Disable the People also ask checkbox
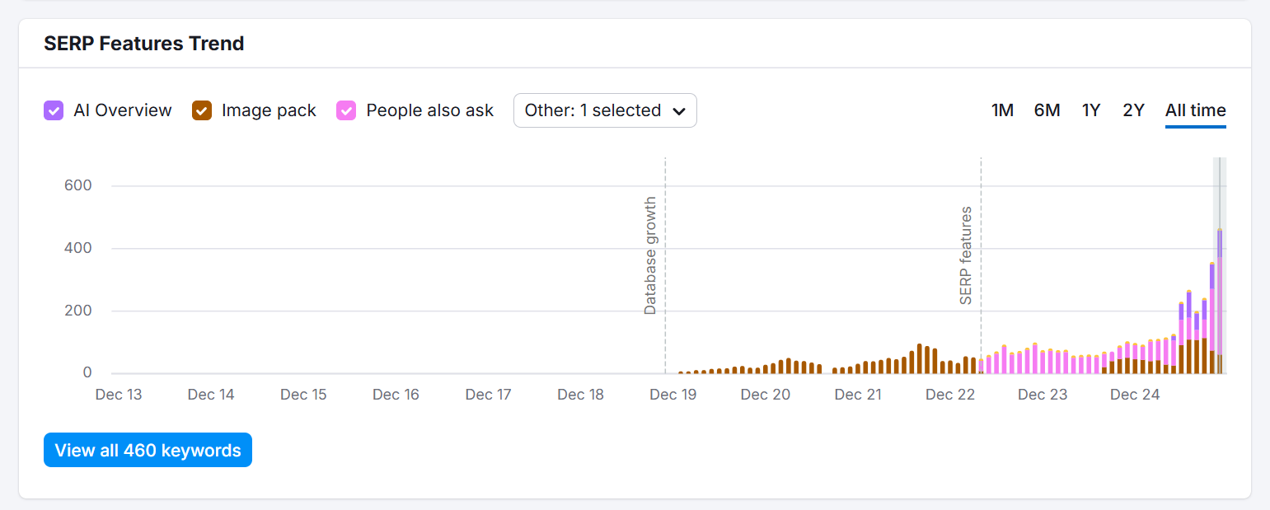This screenshot has height=510, width=1270. pos(347,110)
